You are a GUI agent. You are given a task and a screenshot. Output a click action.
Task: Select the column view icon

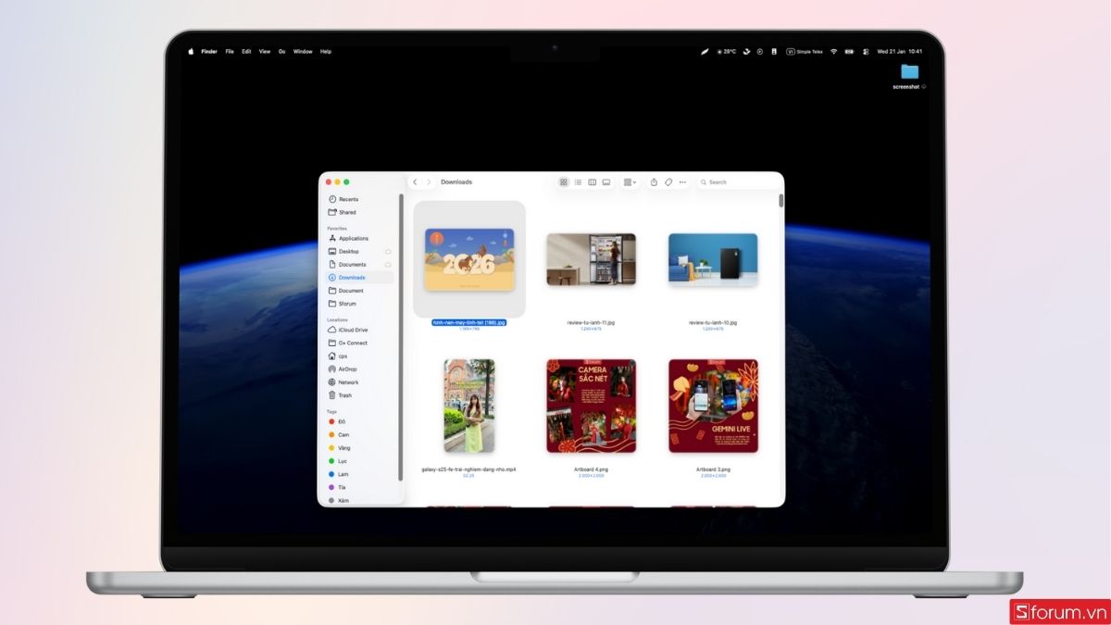click(592, 181)
